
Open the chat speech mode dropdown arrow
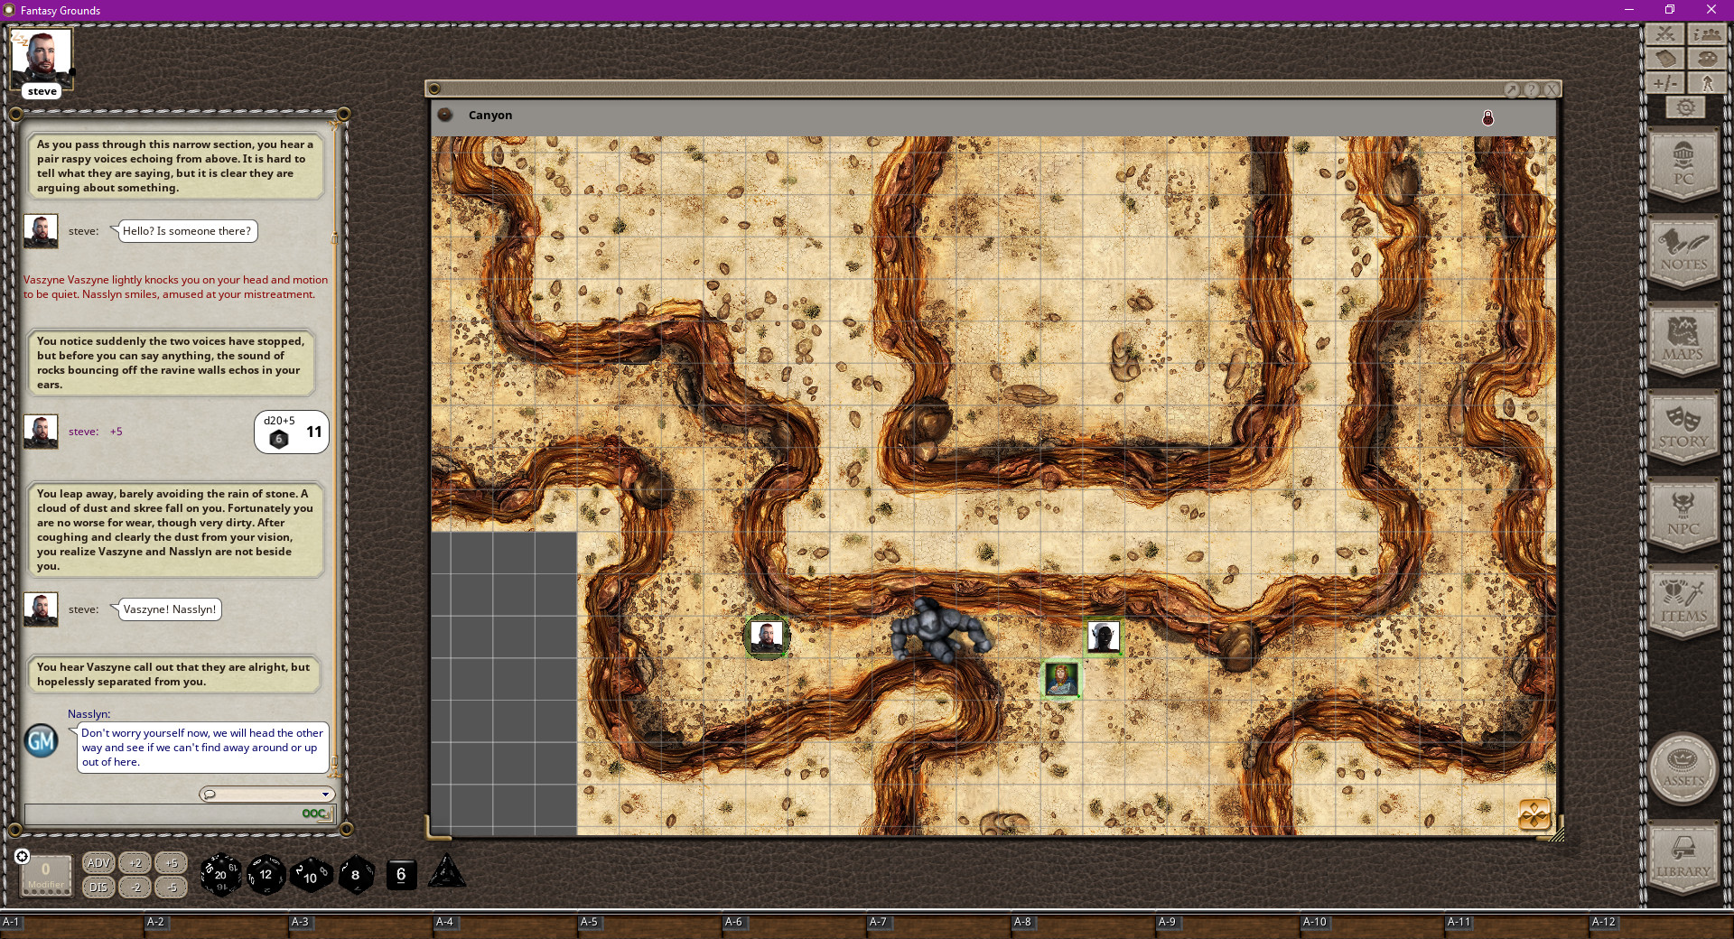[x=323, y=795]
